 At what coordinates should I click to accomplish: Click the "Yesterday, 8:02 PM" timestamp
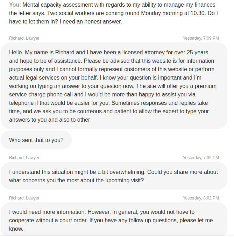pos(201,198)
